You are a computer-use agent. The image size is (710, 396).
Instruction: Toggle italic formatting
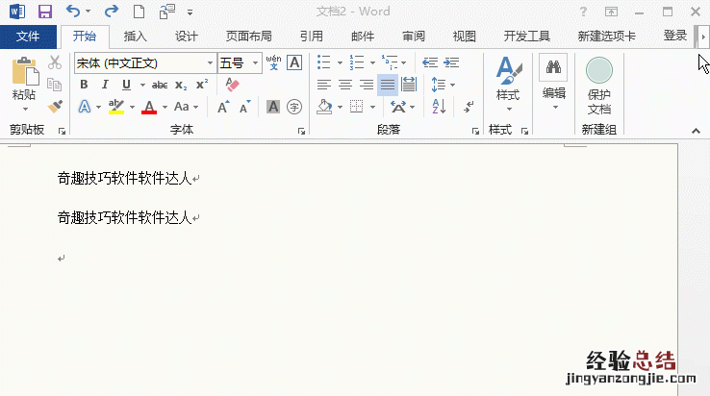(x=105, y=85)
